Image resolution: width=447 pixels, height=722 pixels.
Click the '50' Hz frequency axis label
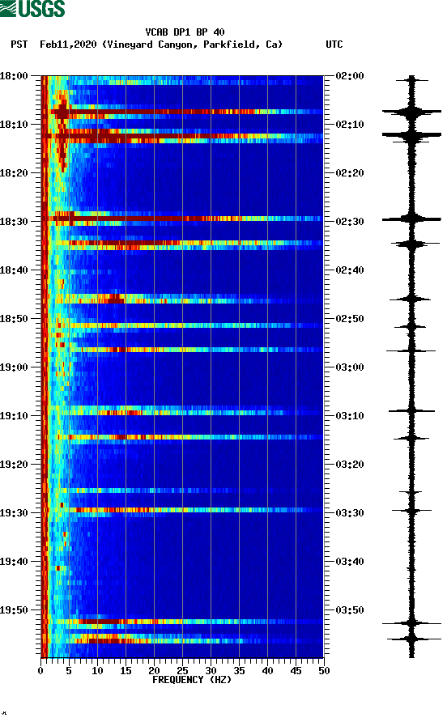[x=324, y=671]
